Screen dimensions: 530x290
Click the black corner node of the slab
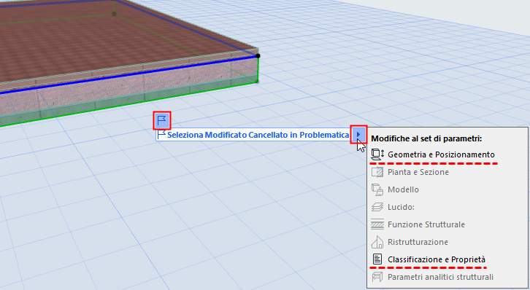258,55
